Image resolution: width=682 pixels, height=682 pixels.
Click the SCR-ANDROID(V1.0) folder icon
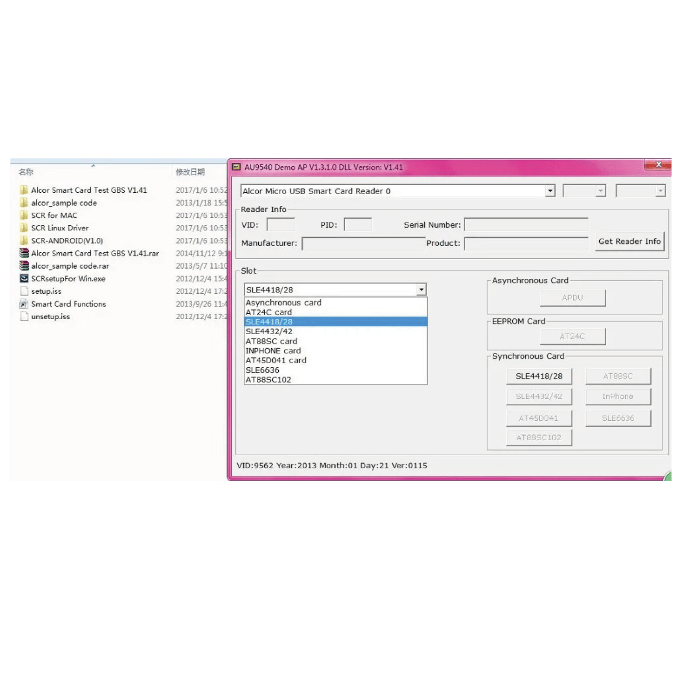tap(24, 241)
